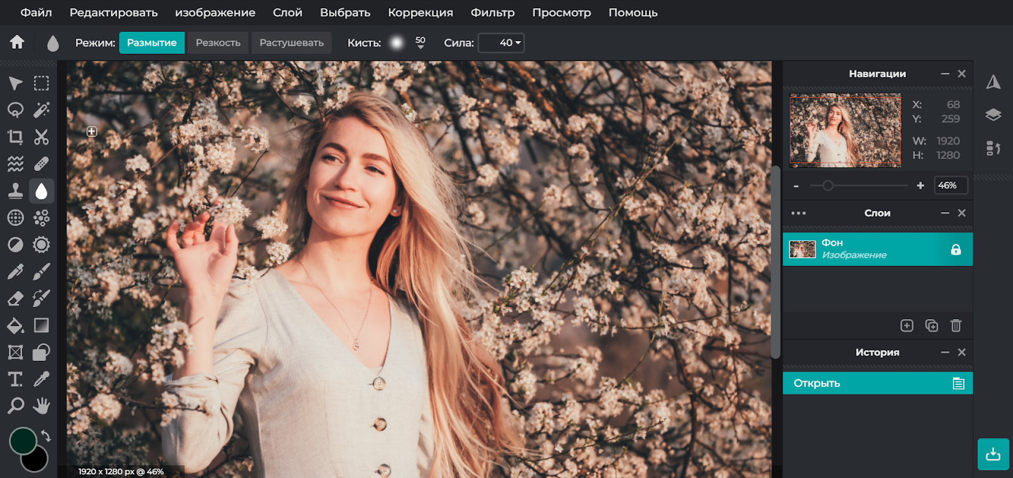Toggle layers panel from right strip
The image size is (1013, 478).
[x=993, y=115]
